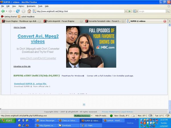Open the Downloads taskbar window
This screenshot has height=128, width=171.
(68, 125)
